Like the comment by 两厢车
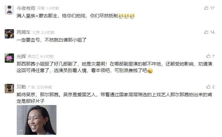 click(206, 32)
